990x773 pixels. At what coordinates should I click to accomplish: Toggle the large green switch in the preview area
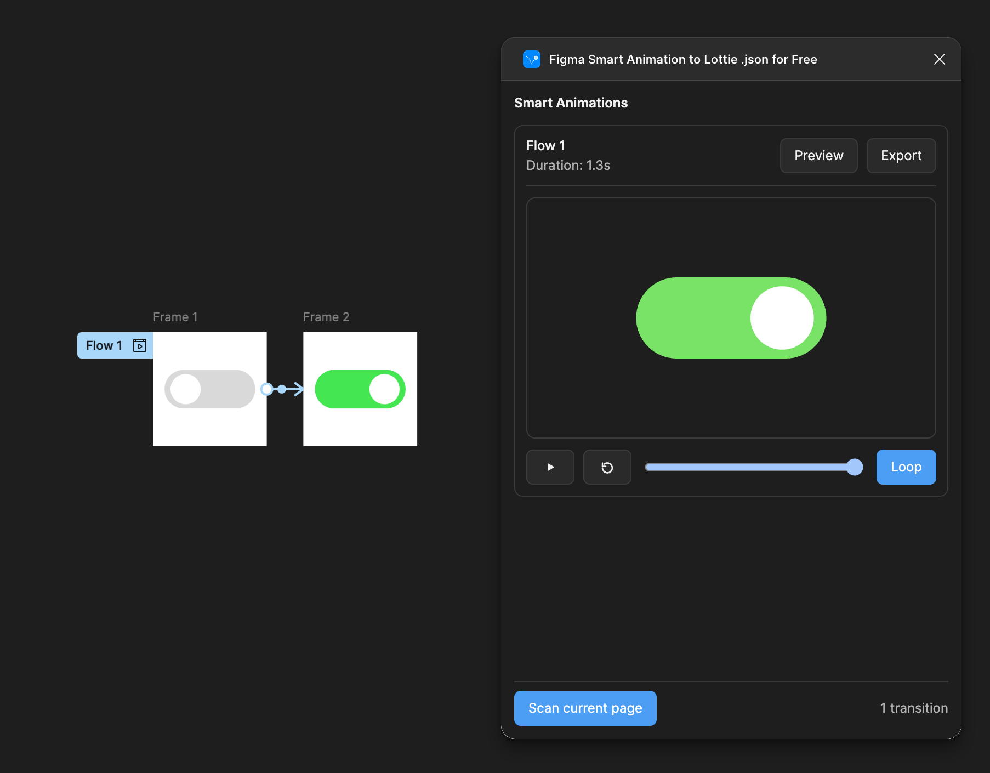tap(731, 318)
